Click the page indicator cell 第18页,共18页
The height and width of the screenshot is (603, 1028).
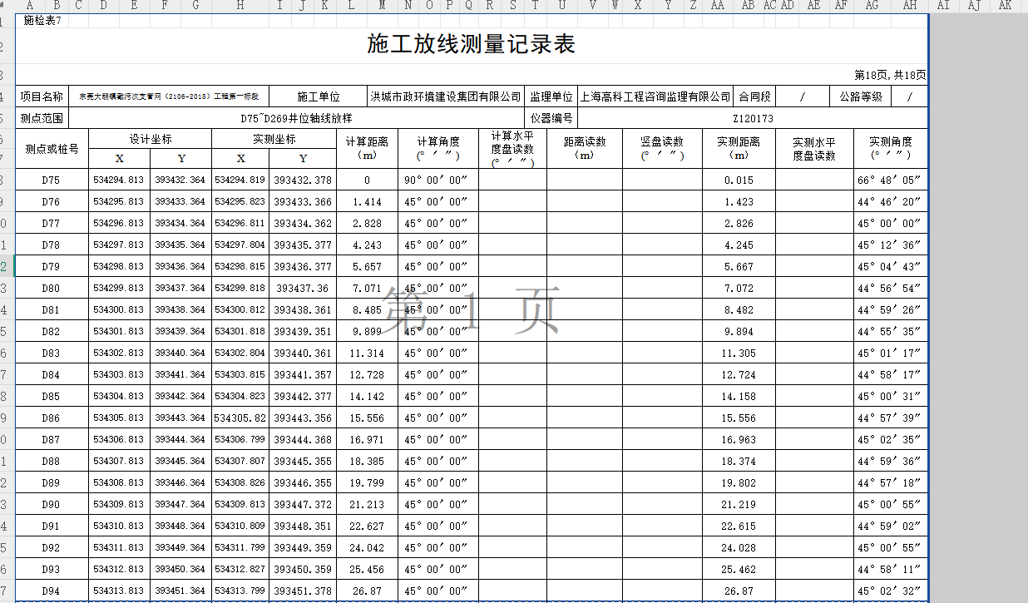890,75
